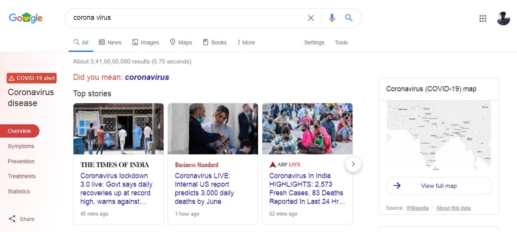Click the Google logo
This screenshot has width=517, height=232.
[x=26, y=18]
